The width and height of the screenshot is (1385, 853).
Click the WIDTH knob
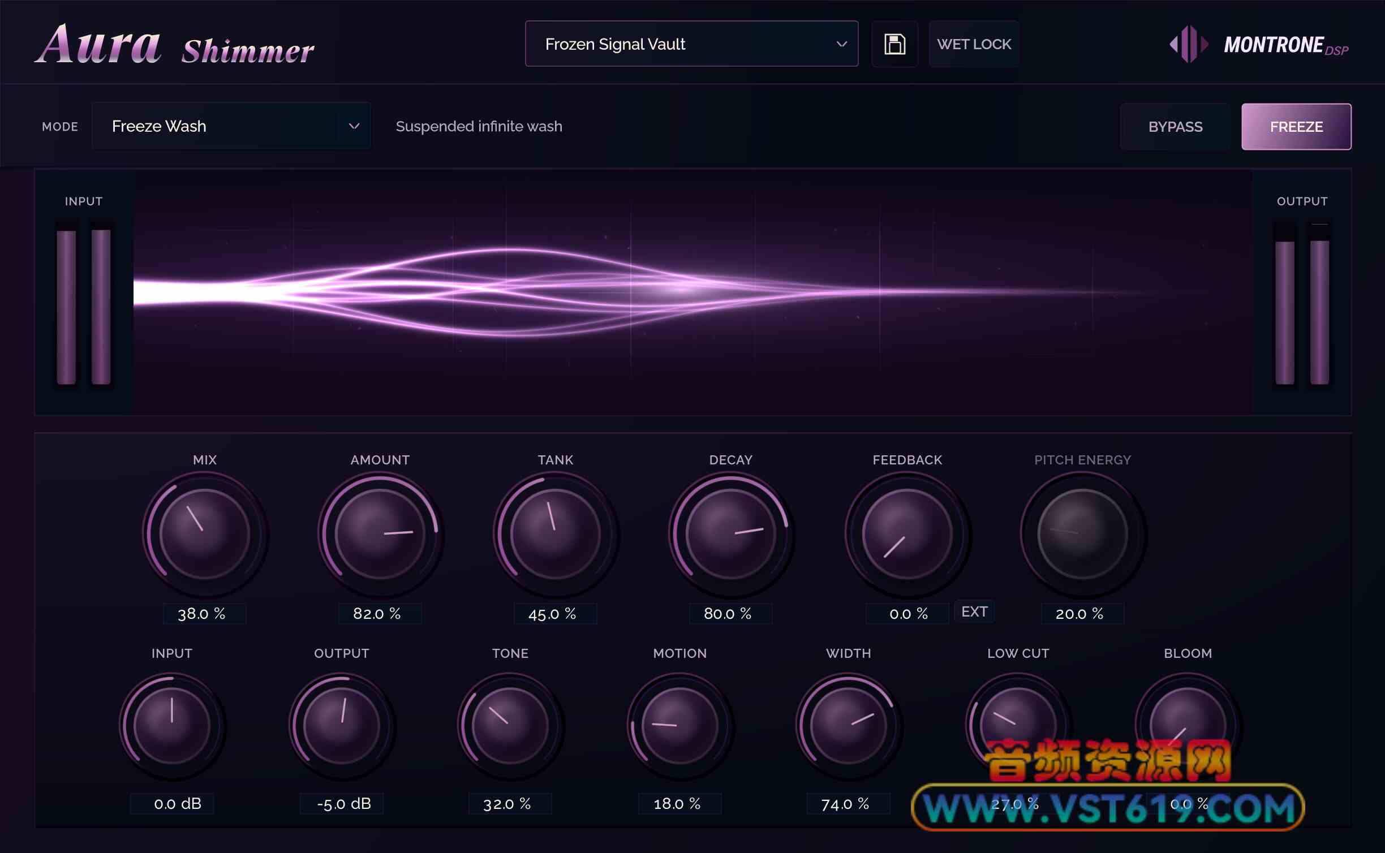pos(848,726)
